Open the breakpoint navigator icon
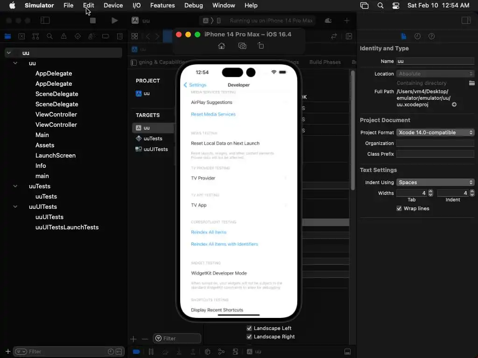 point(105,36)
